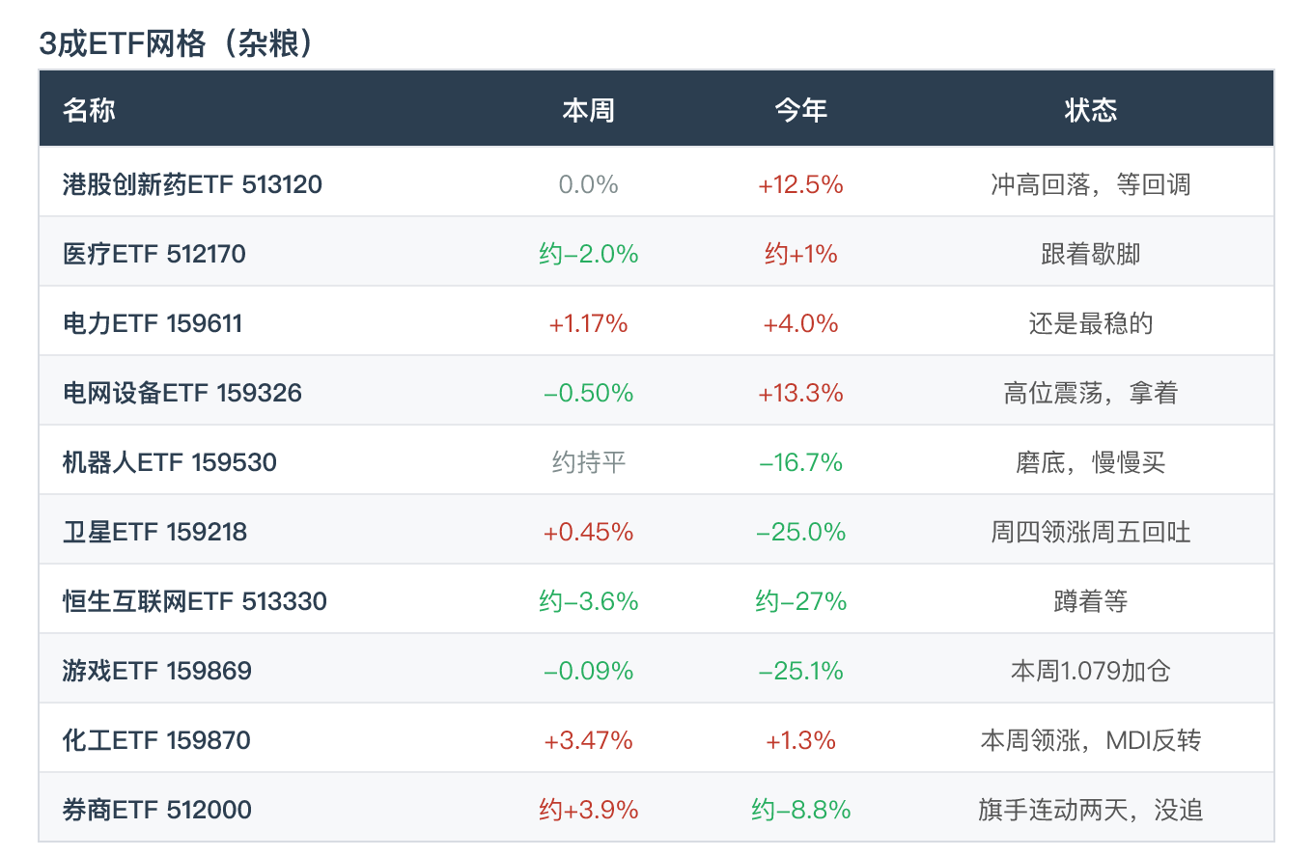Click 电网设备ETF 159326 name cell
Image resolution: width=1313 pixels, height=857 pixels.
pos(182,393)
